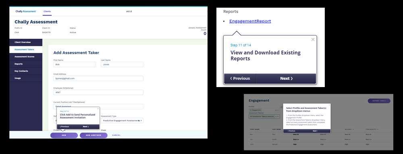Select Assessment Takers in the sidebar

[26, 49]
